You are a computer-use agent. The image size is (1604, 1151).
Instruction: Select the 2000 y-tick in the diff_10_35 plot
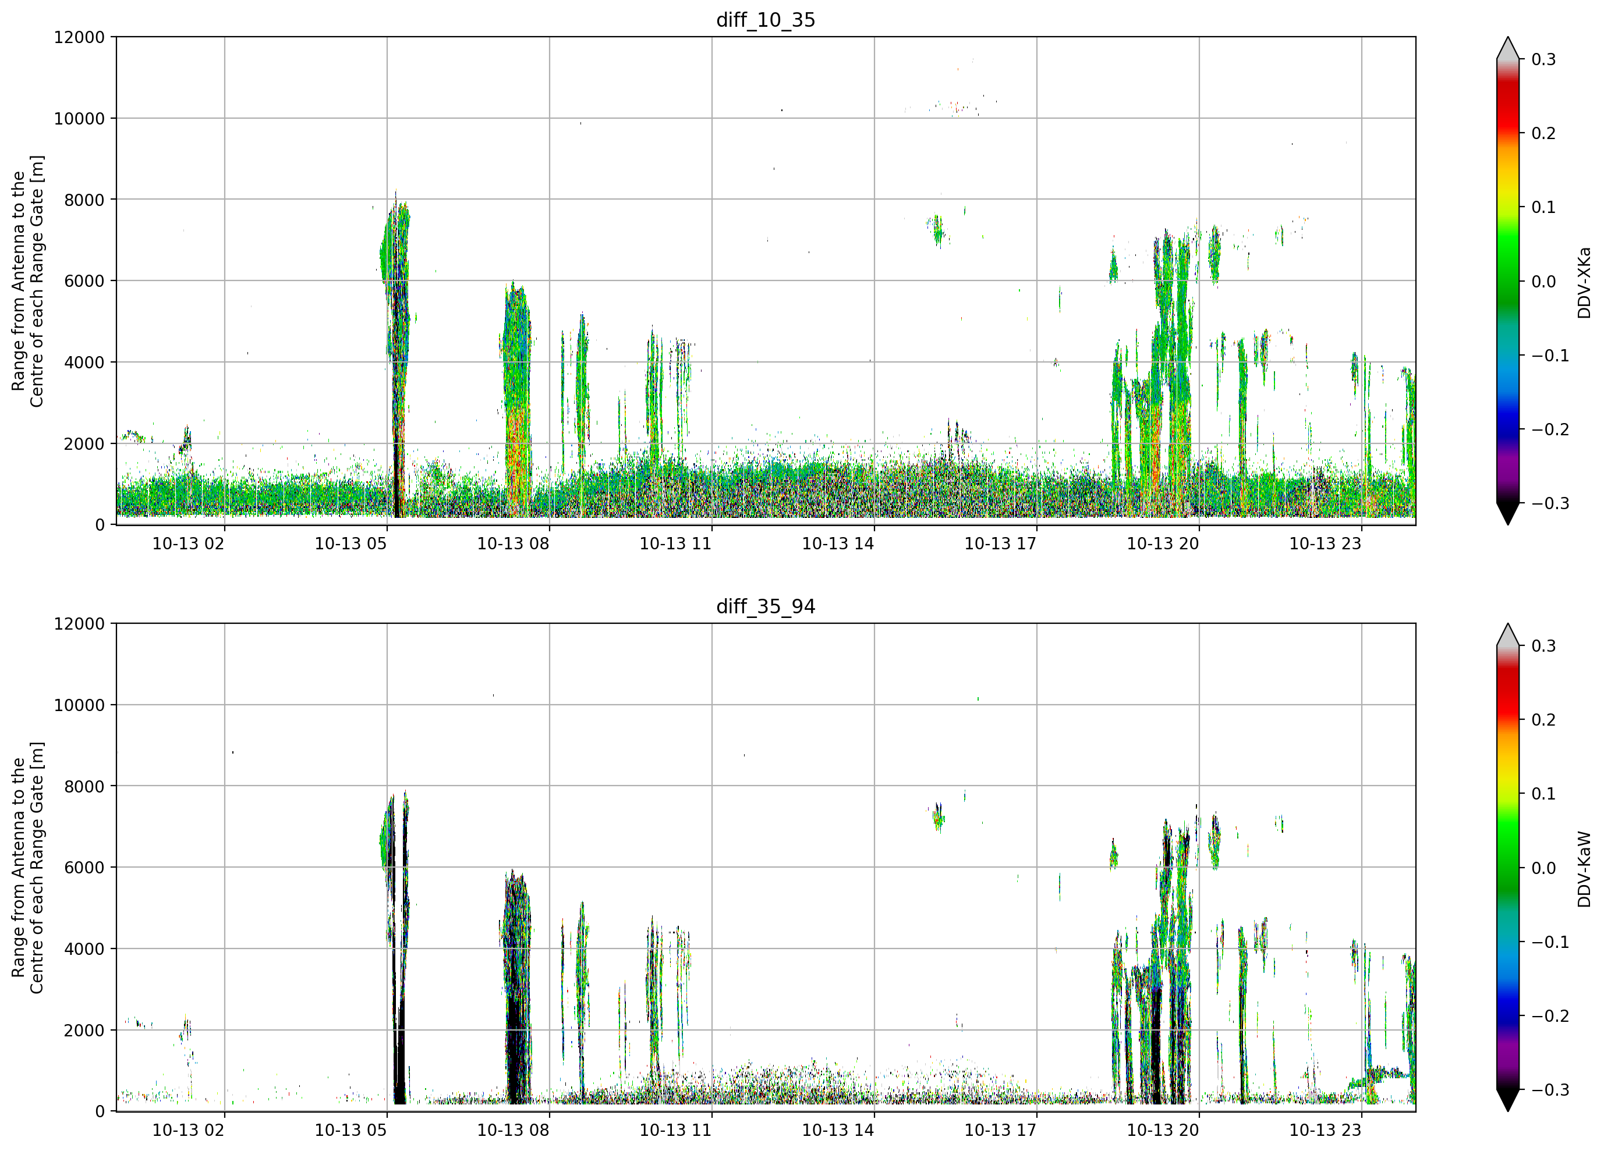point(84,444)
